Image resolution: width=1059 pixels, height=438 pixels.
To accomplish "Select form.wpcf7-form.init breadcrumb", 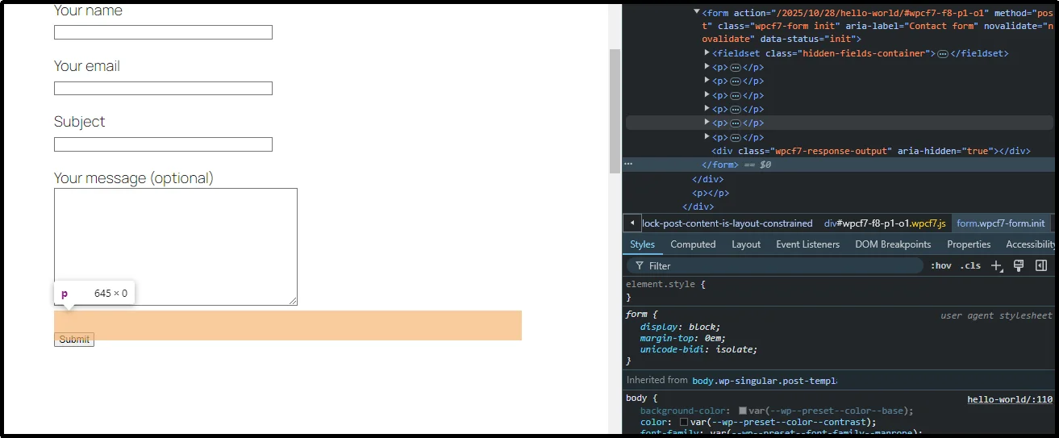I will (x=1000, y=223).
